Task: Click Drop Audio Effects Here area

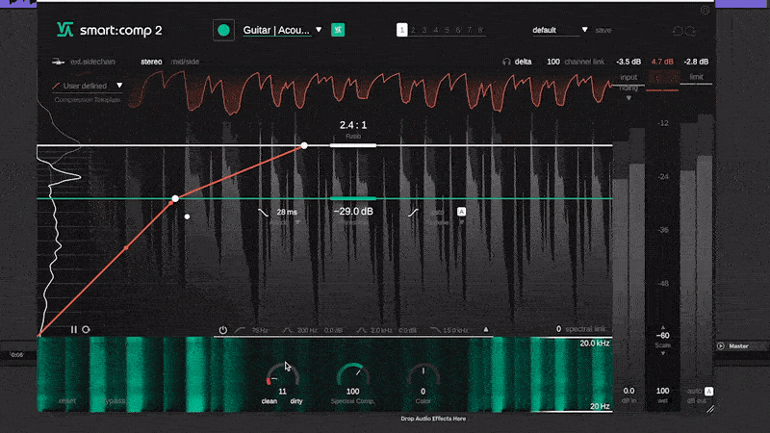Action: [x=433, y=419]
